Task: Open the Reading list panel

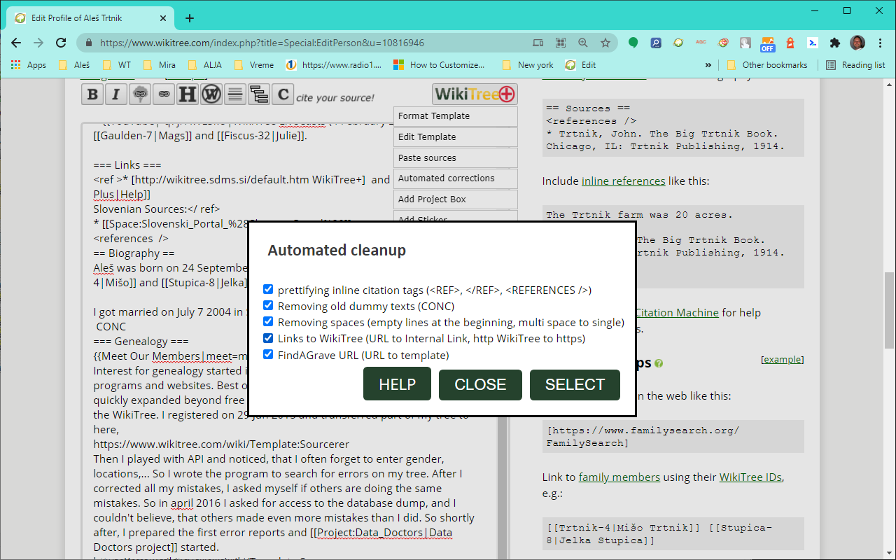Action: pos(855,65)
